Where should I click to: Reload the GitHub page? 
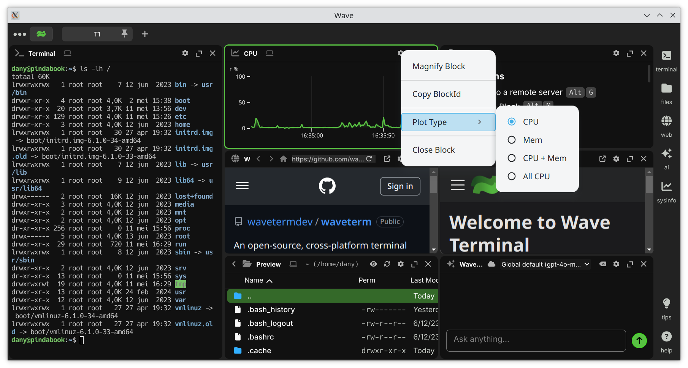tap(369, 159)
